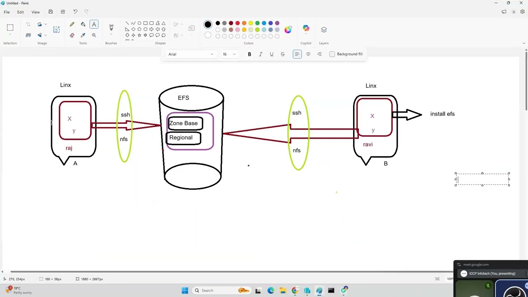The image size is (528, 297).
Task: Set text alignment to right
Action: [319, 54]
